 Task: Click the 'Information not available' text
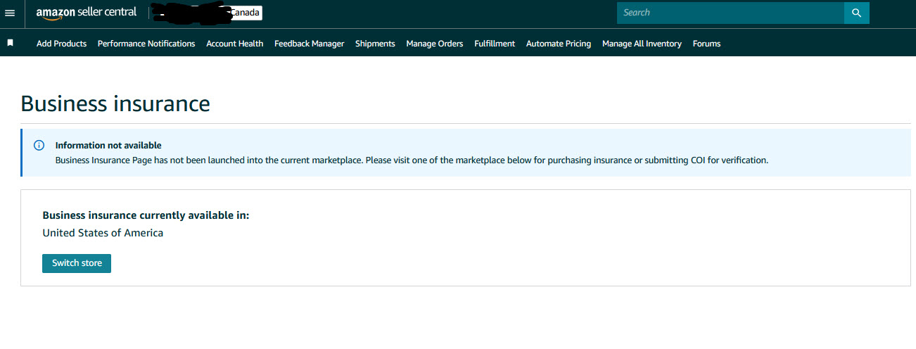pos(108,146)
